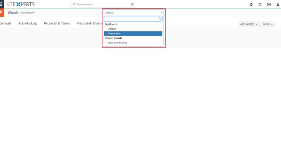Viewport: 281px width, 160px height.
Task: Focus the Type to search field
Action: [x=103, y=4]
